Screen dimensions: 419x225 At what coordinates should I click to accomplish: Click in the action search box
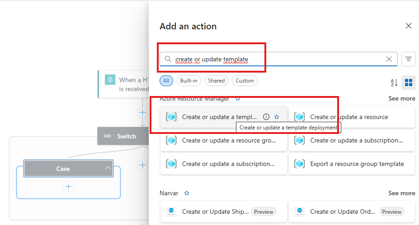click(x=278, y=59)
